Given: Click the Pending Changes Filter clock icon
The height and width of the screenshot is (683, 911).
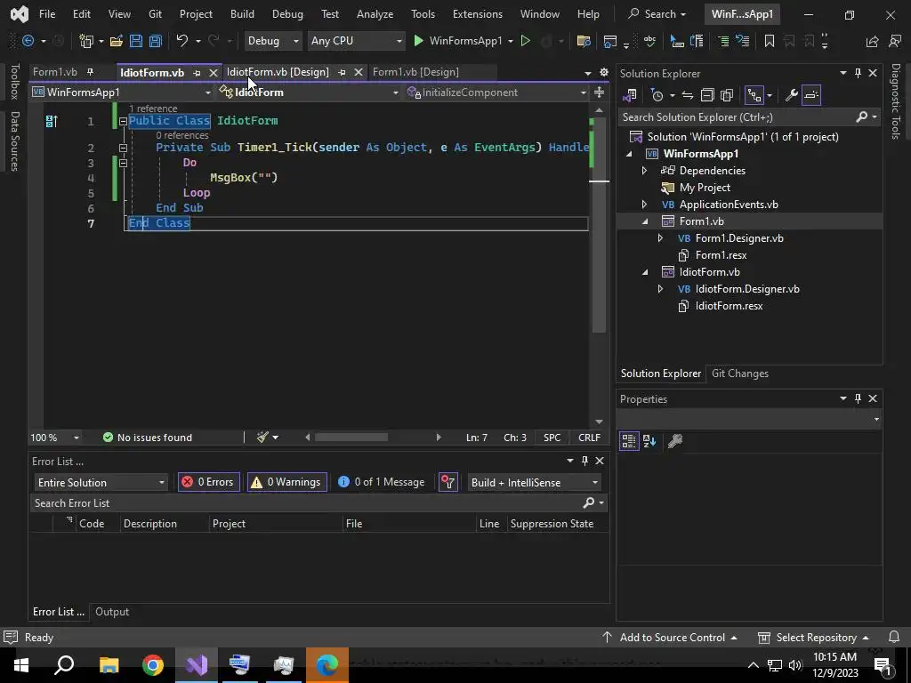Looking at the screenshot, I should coord(657,95).
